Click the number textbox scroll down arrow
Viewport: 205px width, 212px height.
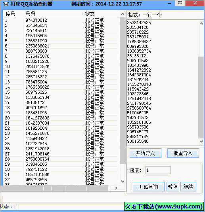click(x=201, y=142)
